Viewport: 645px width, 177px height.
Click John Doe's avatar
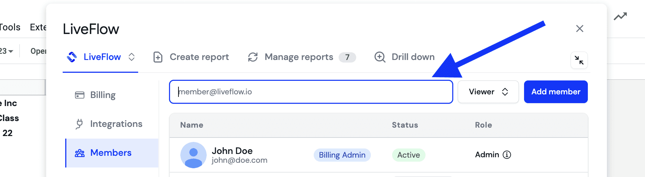193,155
